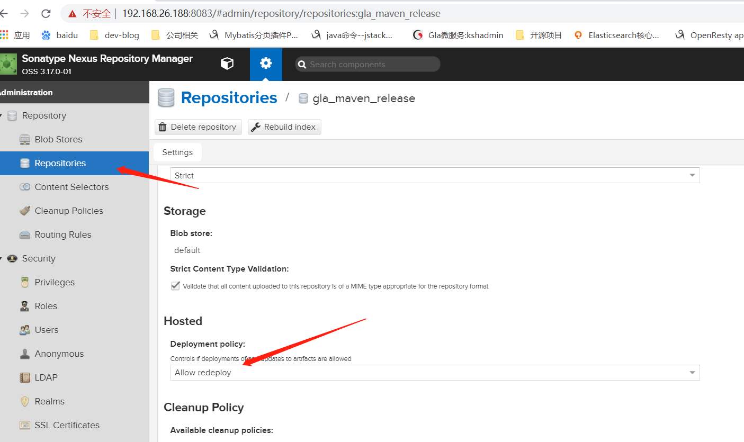Select Repositories in the sidebar

tap(74, 163)
